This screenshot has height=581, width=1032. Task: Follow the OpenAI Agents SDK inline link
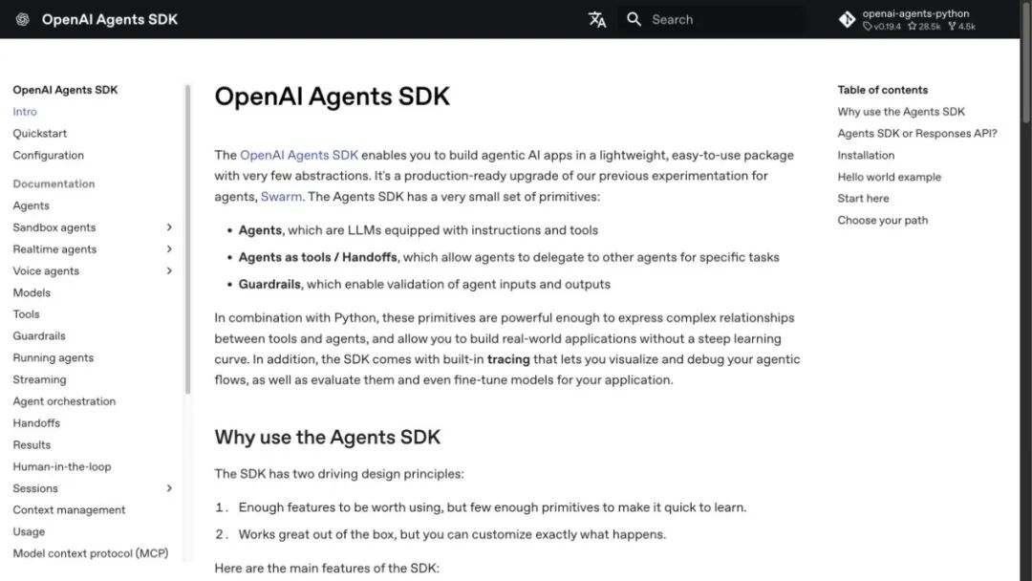click(x=299, y=156)
